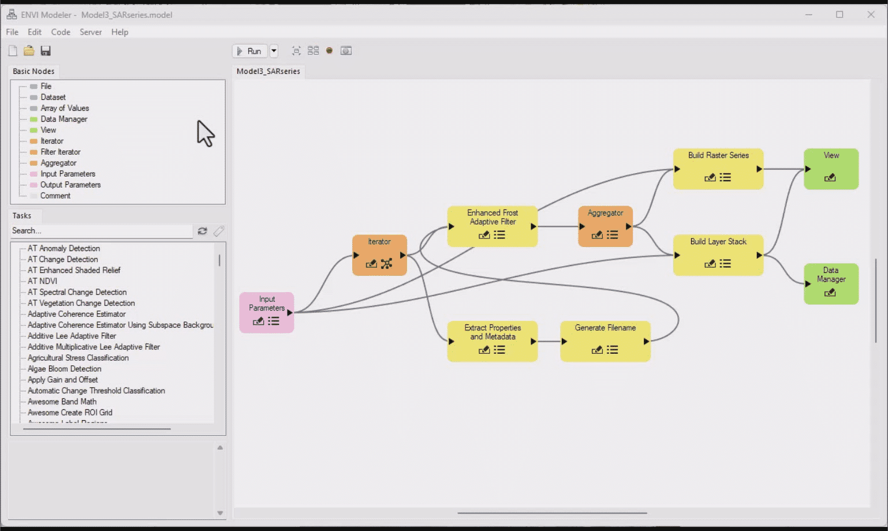The width and height of the screenshot is (888, 531).
Task: Save the model with the floppy disk icon
Action: 46,51
